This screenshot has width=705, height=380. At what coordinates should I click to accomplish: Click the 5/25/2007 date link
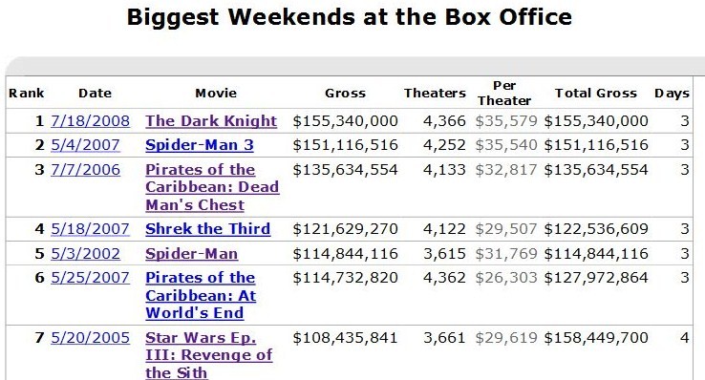pos(91,278)
